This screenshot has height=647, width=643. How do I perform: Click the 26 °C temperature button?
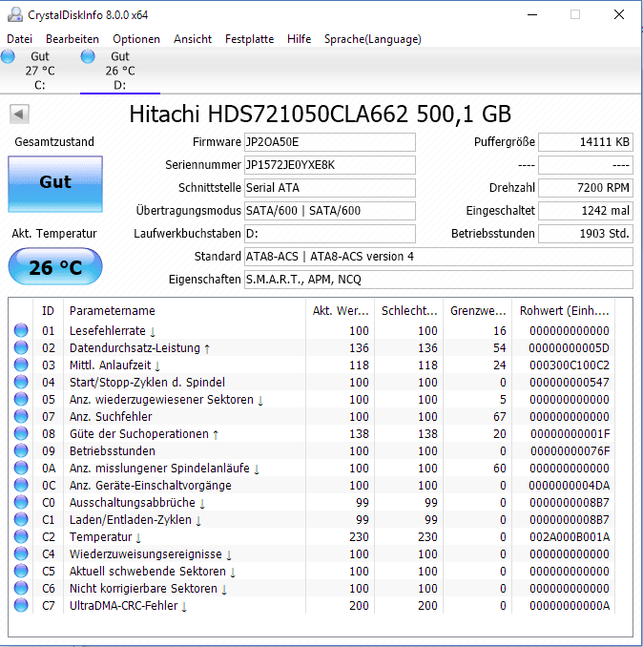[x=55, y=266]
